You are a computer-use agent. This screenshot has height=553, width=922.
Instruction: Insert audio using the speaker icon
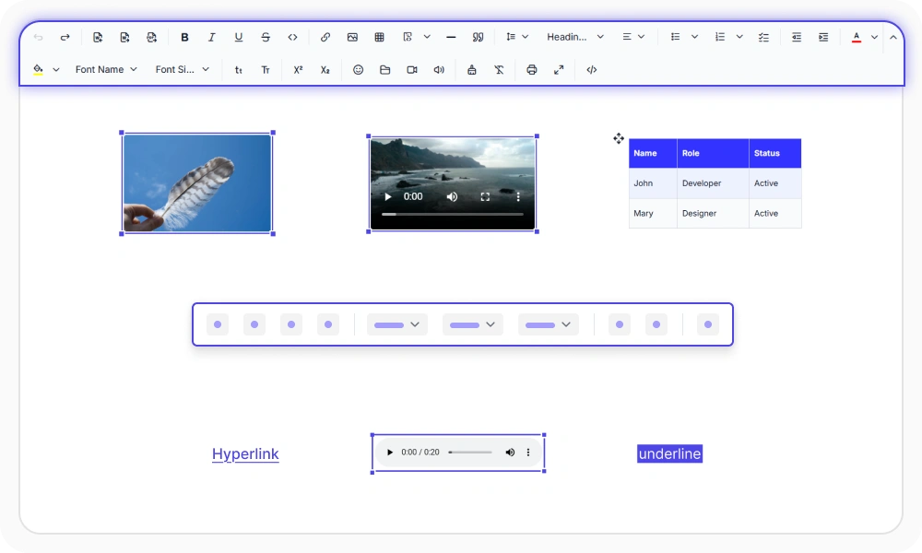pos(439,70)
